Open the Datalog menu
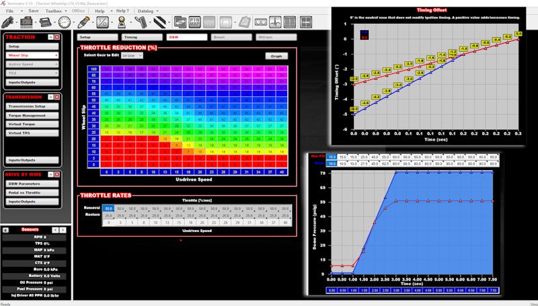The height and width of the screenshot is (306, 538). tap(145, 11)
